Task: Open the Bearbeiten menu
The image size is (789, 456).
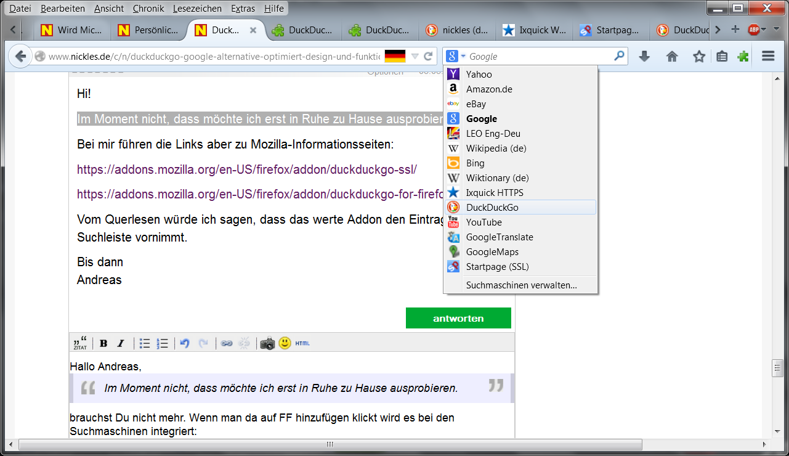Action: point(62,9)
